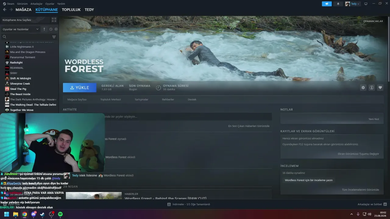Open Behind the Scenes news thumbnail

point(94,196)
